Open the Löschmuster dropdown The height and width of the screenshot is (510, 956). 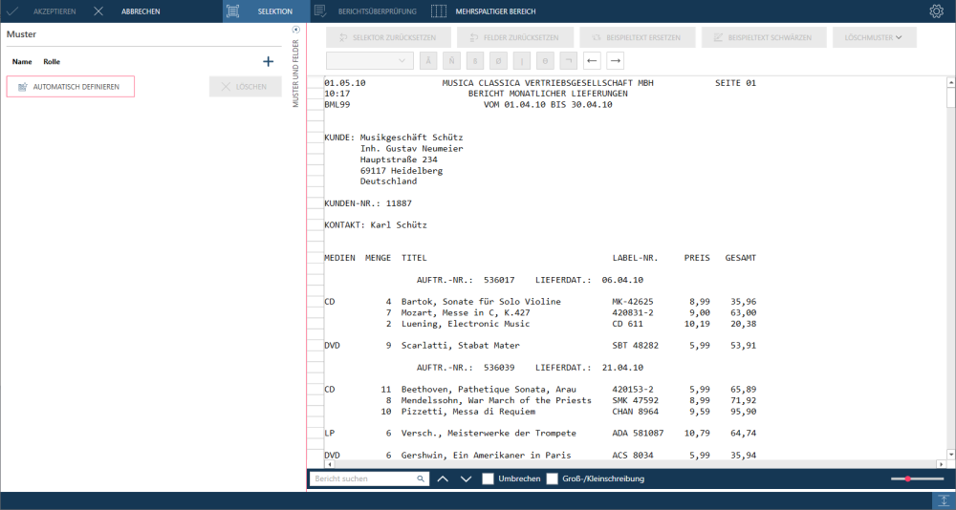[x=875, y=37]
